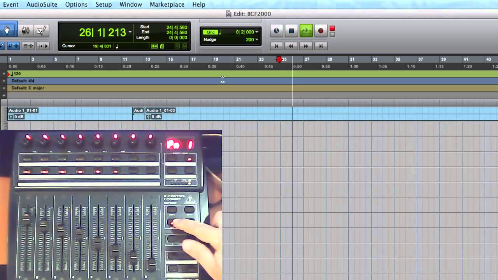
Task: Expand the Key ruler plus button
Action: [x=4, y=88]
